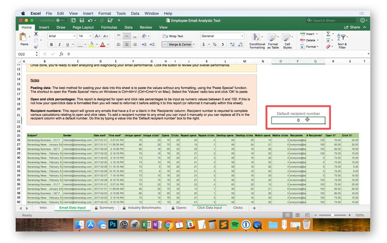Screen dimensions: 387x243
Task: Click the zoom in plus button
Action: coord(349,215)
